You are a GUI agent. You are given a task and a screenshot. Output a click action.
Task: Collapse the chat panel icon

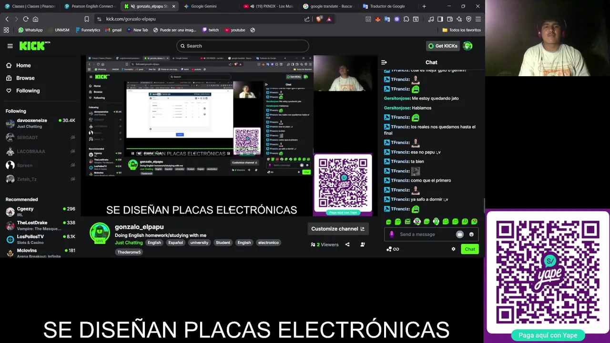coord(384,62)
